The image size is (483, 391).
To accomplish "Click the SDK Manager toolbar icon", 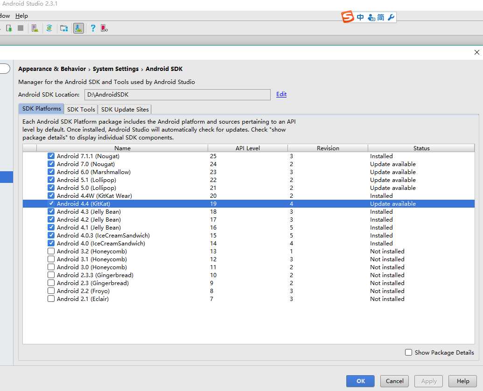I will [78, 28].
